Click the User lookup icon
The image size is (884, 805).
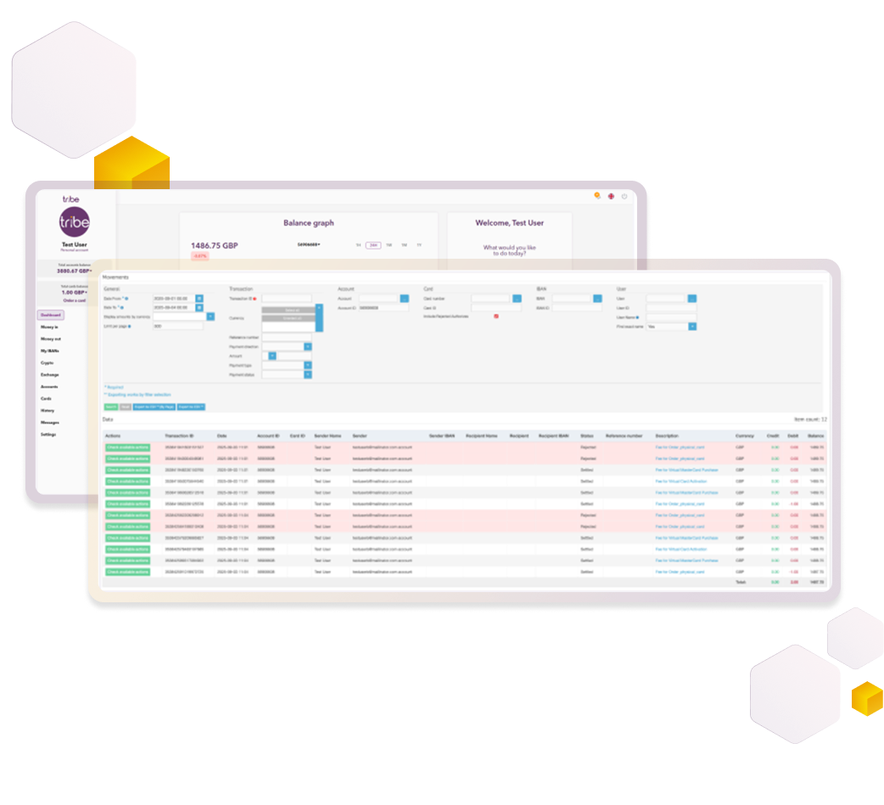(x=691, y=297)
